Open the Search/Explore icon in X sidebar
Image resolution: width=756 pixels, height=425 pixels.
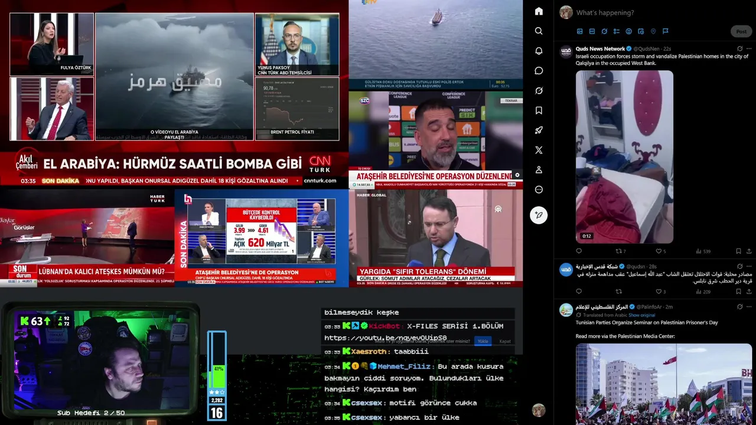(539, 31)
